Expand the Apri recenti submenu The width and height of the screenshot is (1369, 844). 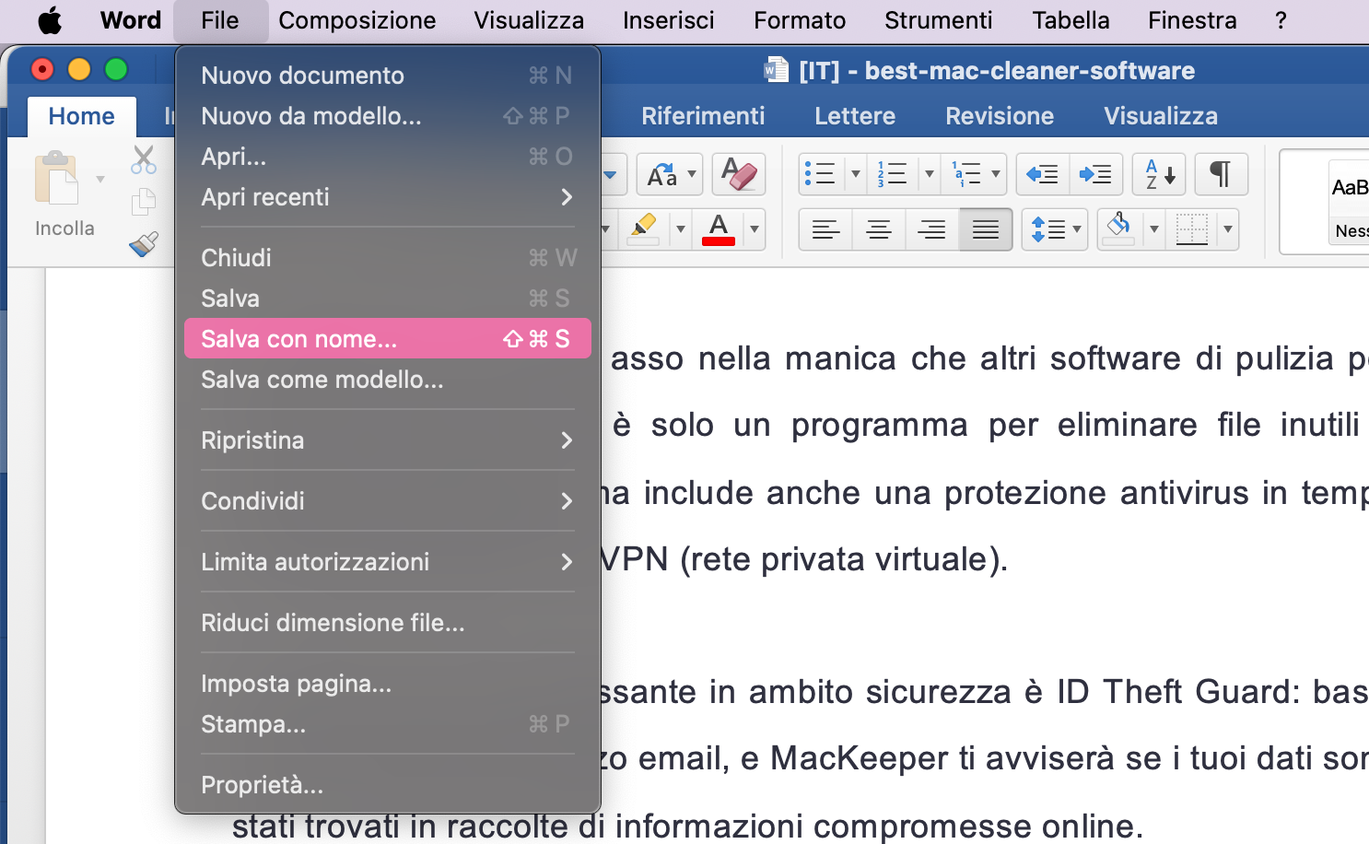point(387,197)
